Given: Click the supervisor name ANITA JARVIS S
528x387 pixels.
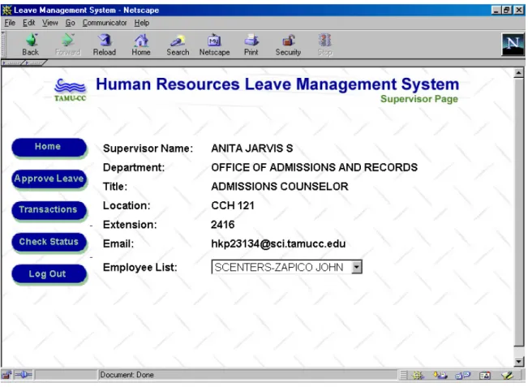Looking at the screenshot, I should [x=252, y=148].
